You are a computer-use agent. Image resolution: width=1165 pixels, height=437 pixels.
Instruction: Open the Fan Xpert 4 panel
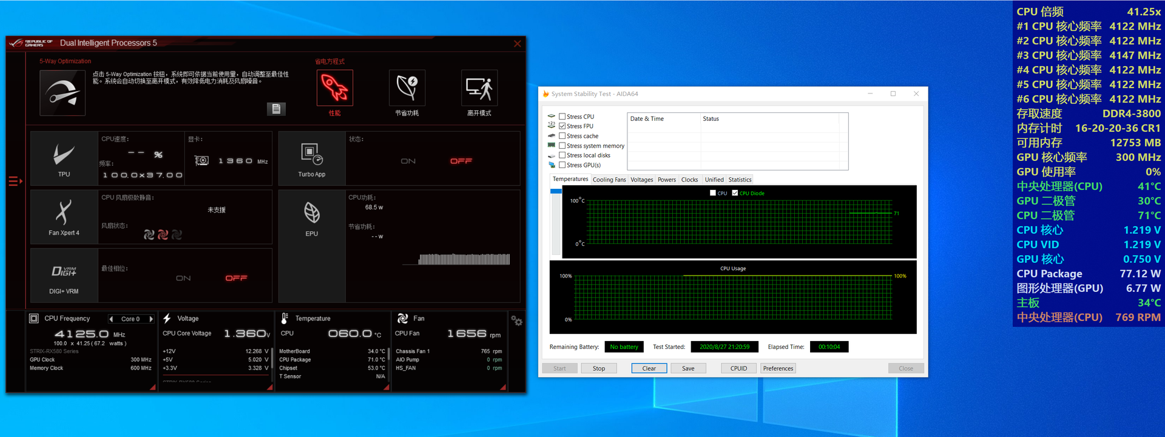tap(64, 217)
